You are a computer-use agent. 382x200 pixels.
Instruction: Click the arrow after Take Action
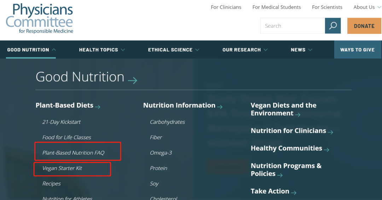tap(294, 193)
